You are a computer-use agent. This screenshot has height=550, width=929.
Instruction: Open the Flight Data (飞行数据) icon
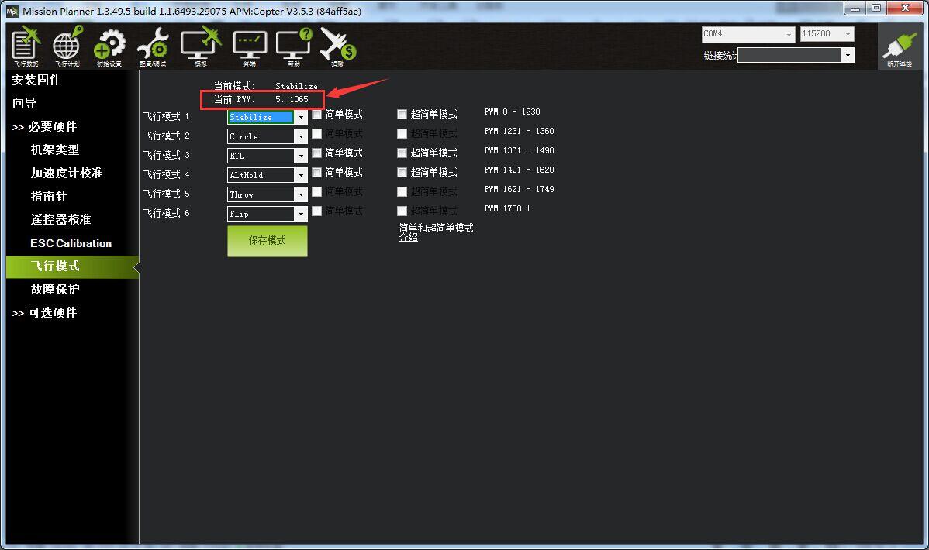tap(26, 46)
